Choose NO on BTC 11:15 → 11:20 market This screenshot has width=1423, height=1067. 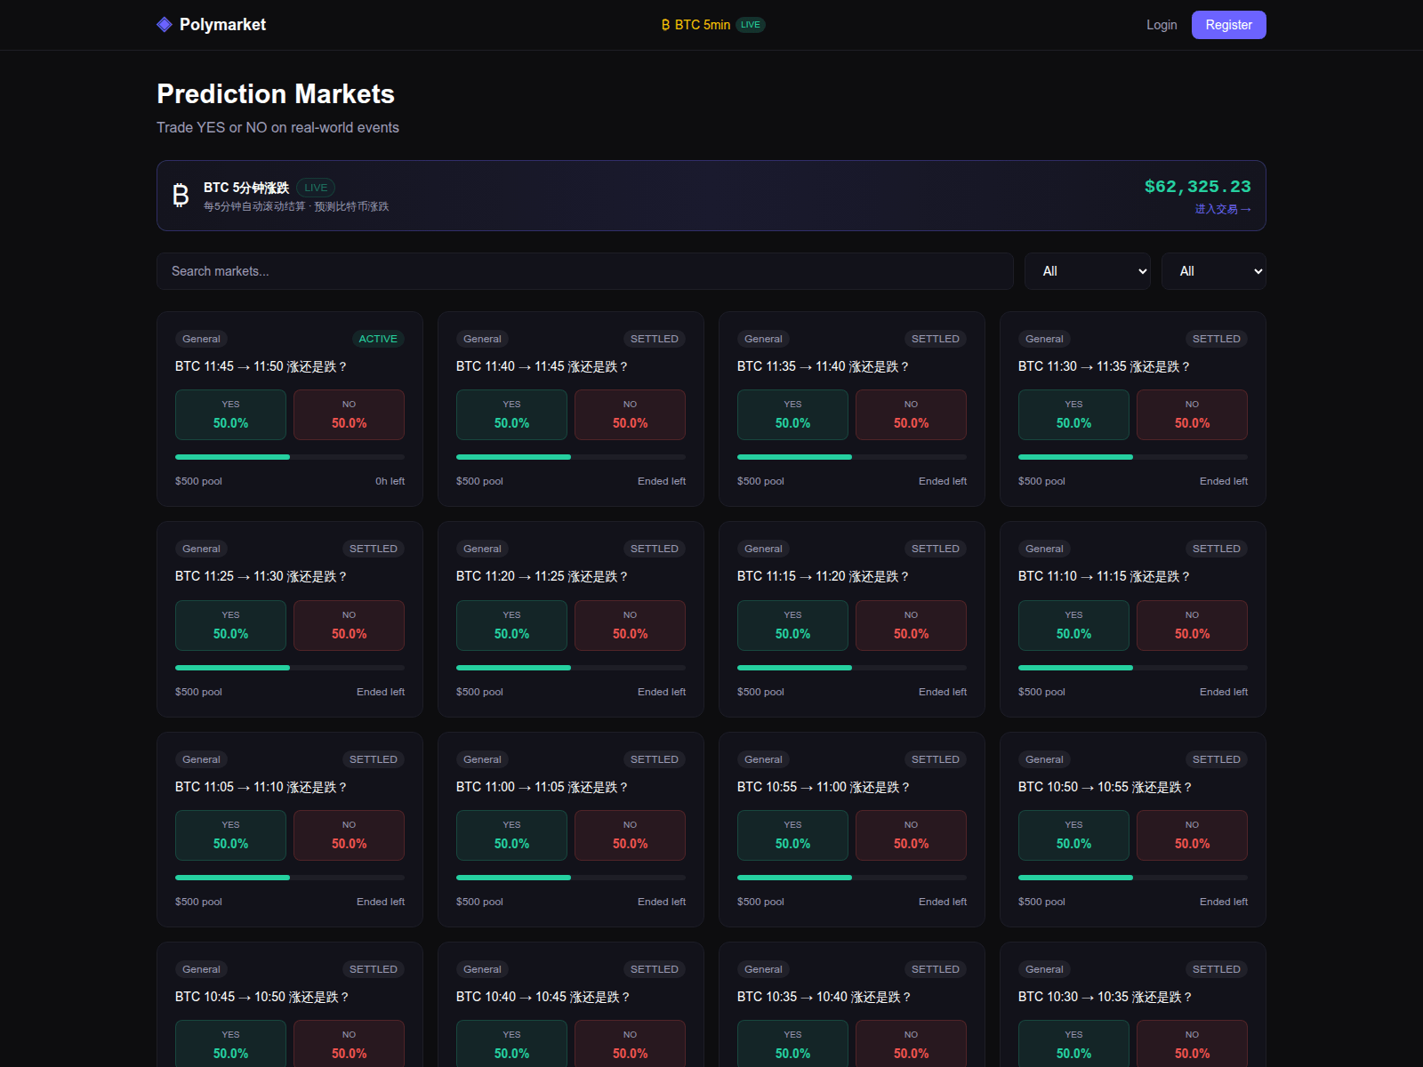point(911,625)
